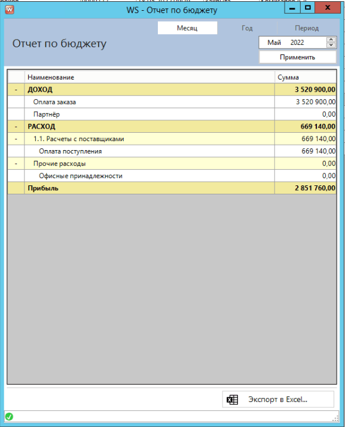Collapse the Прочие расходы group

pos(16,164)
